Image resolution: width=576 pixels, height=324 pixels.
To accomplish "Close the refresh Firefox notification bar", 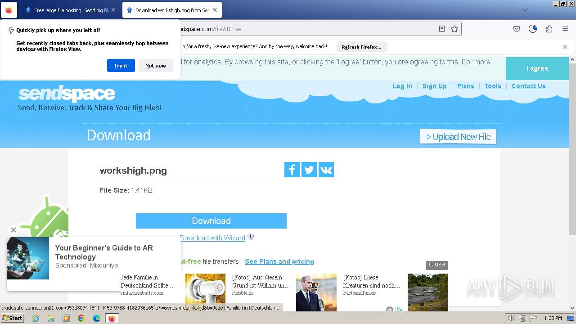I will click(x=565, y=47).
